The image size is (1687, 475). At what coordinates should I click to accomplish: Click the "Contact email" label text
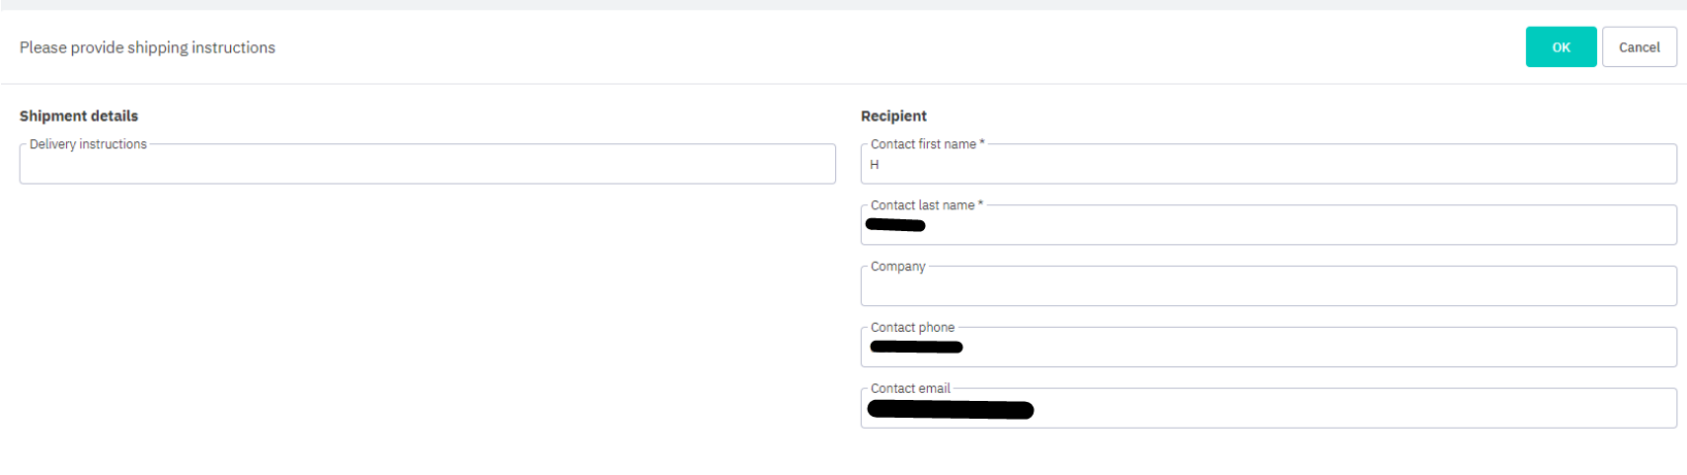click(x=910, y=389)
